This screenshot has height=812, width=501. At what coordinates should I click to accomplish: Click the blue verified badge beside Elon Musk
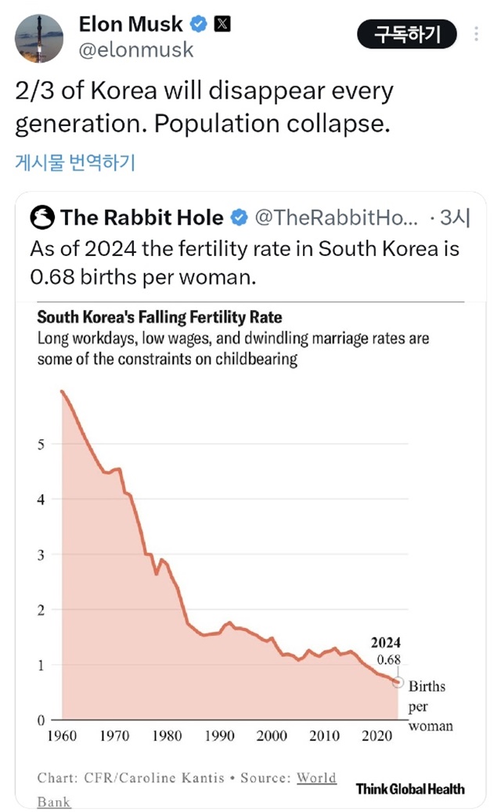point(199,24)
